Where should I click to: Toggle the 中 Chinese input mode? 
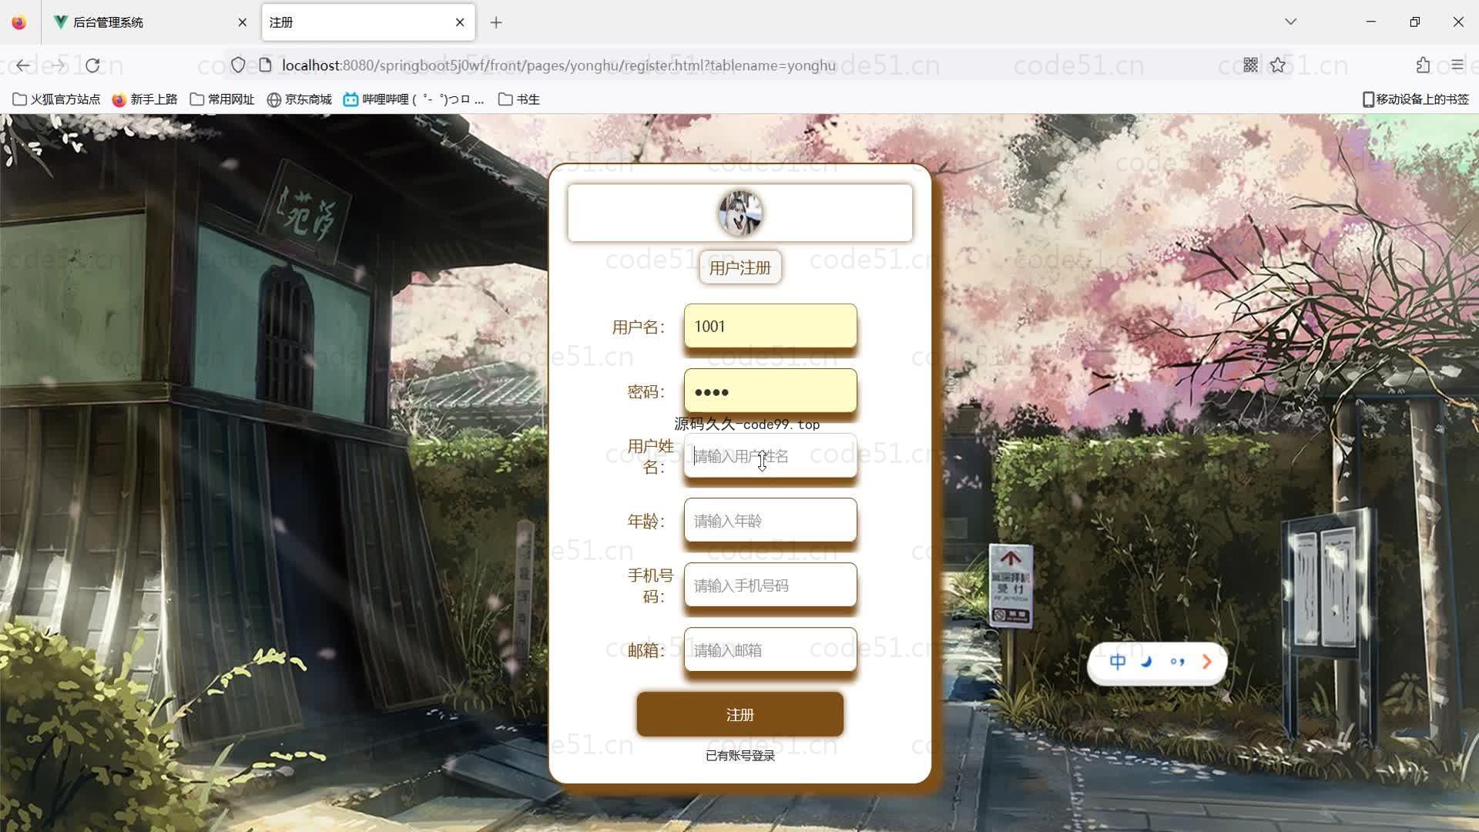click(x=1118, y=662)
